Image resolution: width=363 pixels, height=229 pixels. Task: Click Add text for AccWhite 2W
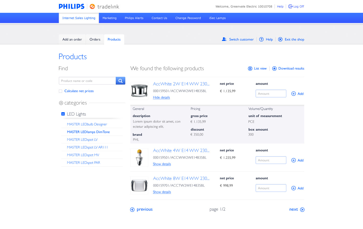(x=301, y=94)
